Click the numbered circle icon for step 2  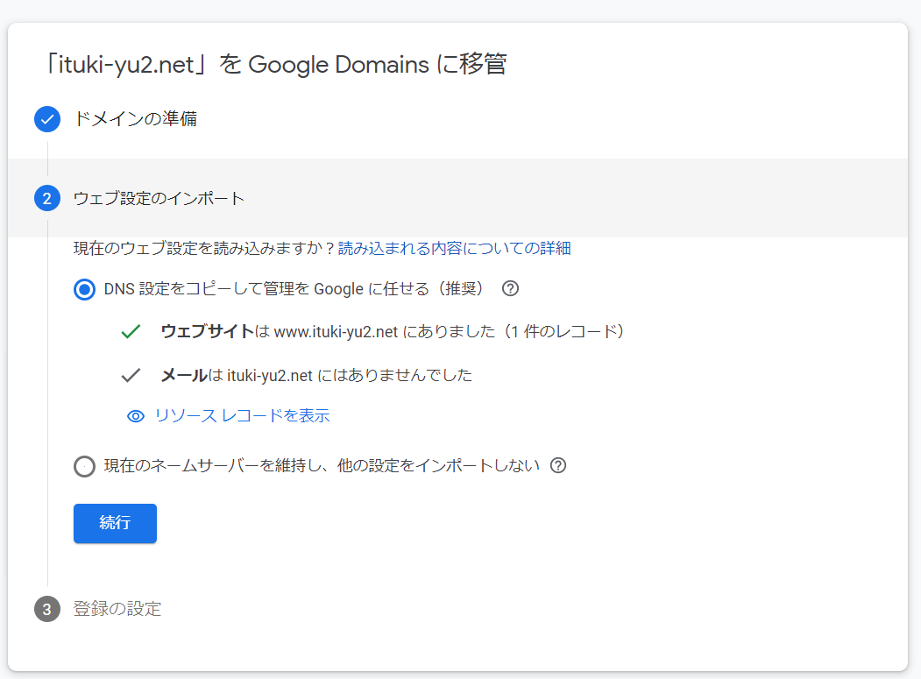pos(47,199)
